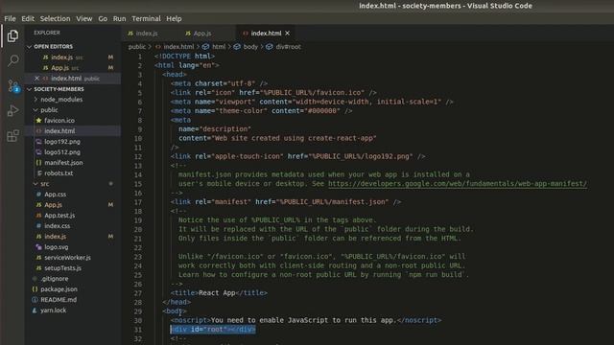This screenshot has width=614, height=345.
Task: Open App.css in the src folder
Action: tap(55, 195)
